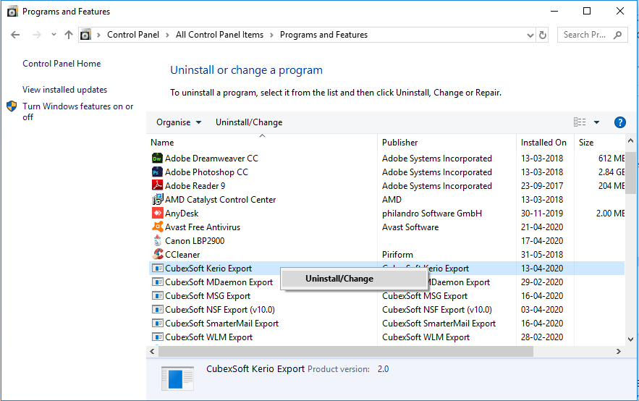Click the AMD Catalyst Control Center icon

click(x=157, y=200)
